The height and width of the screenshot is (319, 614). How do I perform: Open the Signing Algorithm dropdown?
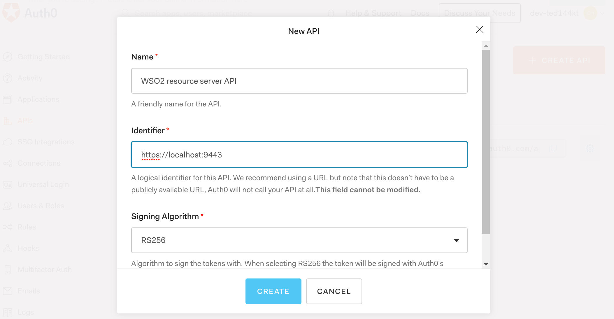click(x=299, y=240)
